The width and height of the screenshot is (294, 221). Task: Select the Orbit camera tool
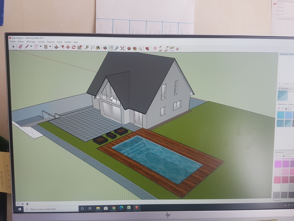tap(105, 48)
